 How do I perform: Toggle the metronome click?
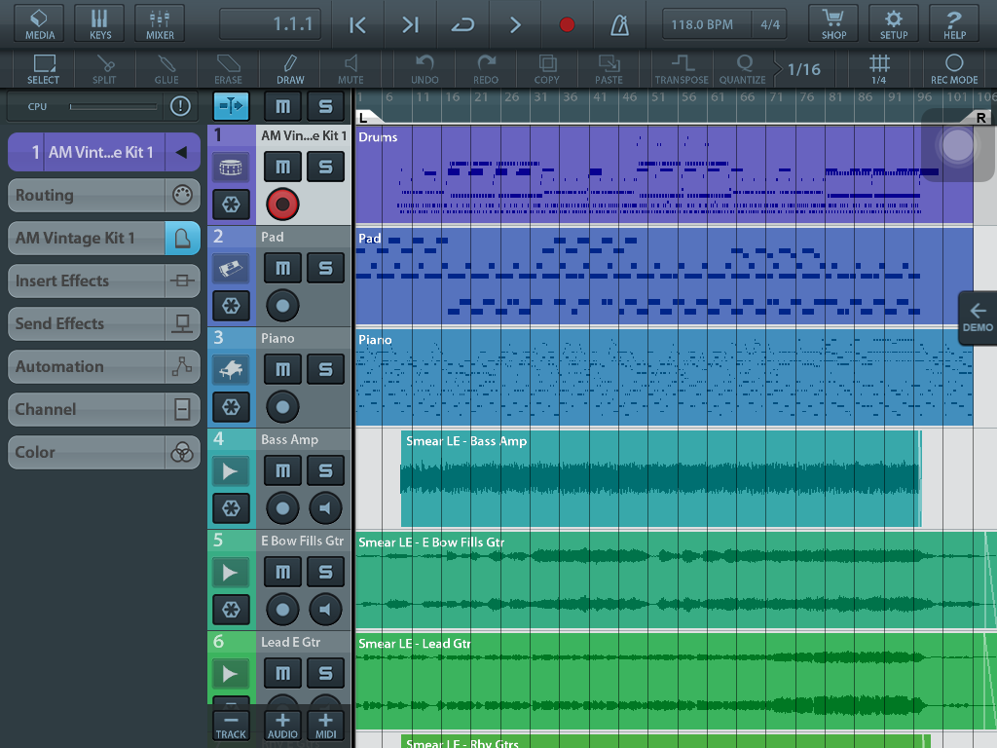click(619, 24)
